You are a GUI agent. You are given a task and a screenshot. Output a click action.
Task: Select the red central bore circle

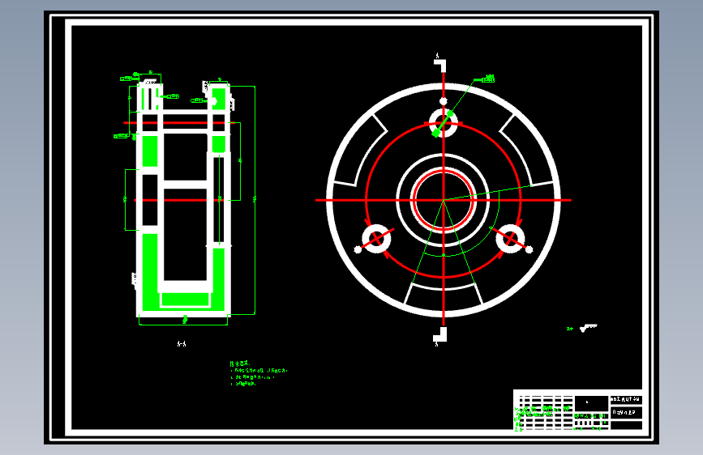443,200
